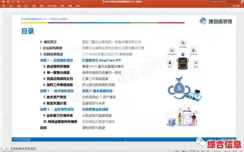
Task: Click the description 定义适当的指南和流程
Action: click(x=98, y=85)
